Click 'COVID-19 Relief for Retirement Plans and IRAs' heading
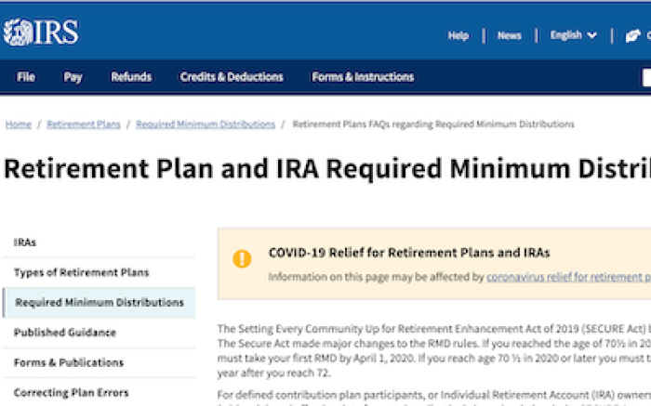This screenshot has height=406, width=651. click(409, 253)
